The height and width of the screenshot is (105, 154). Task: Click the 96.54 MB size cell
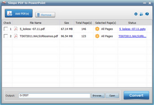67,36
